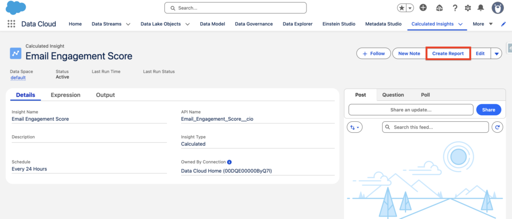Open the feed sort order dropdown
Screen dimensions: 512x219
point(354,127)
